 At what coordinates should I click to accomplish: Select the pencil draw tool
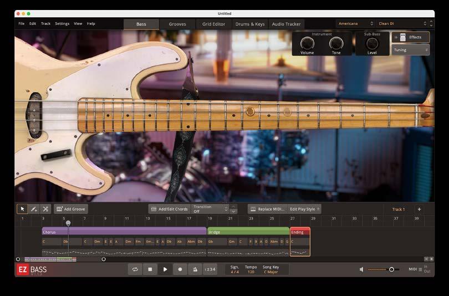click(34, 209)
